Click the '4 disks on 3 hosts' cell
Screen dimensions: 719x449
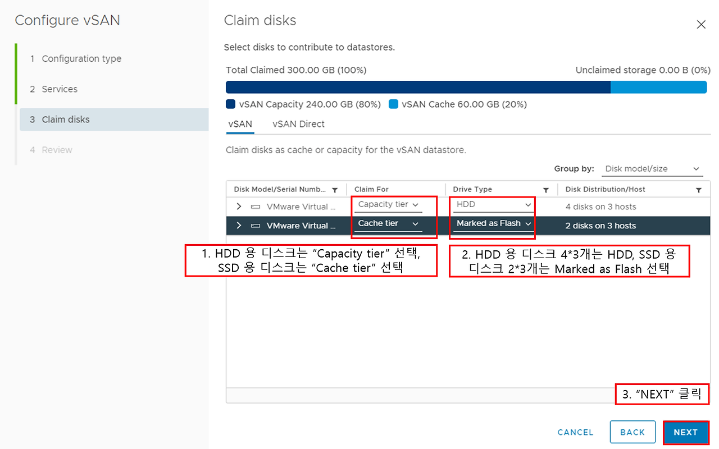tap(601, 207)
